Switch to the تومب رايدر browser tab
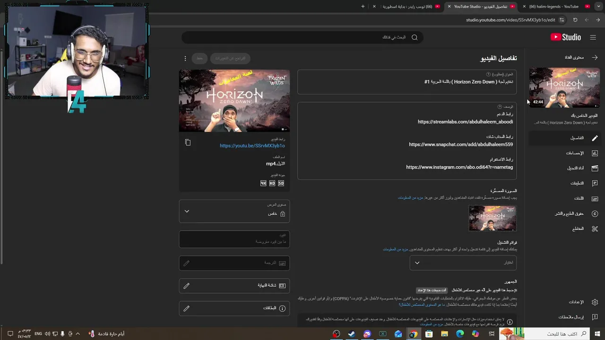 (x=406, y=7)
